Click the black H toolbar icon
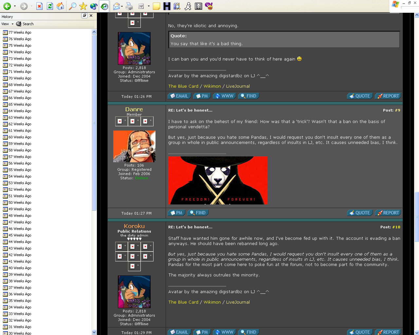 (x=167, y=6)
